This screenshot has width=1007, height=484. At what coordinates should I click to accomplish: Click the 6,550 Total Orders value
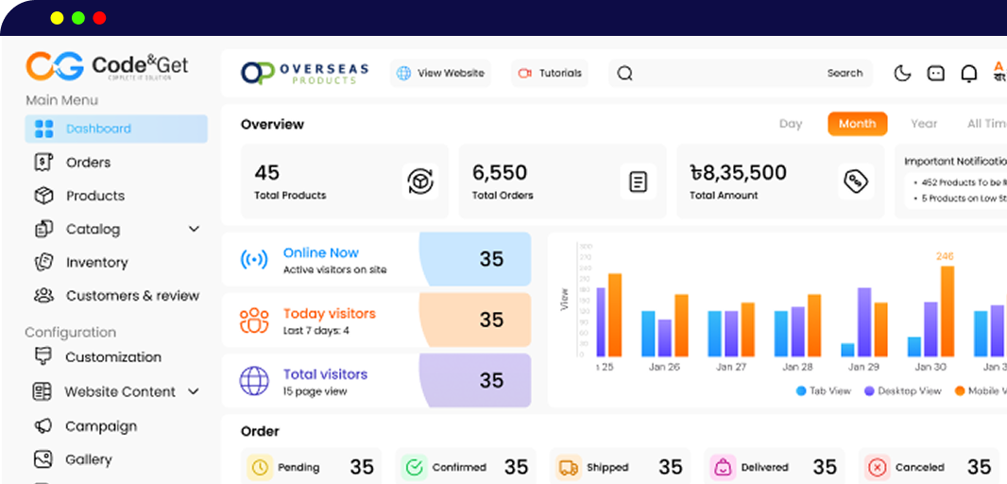pos(500,173)
